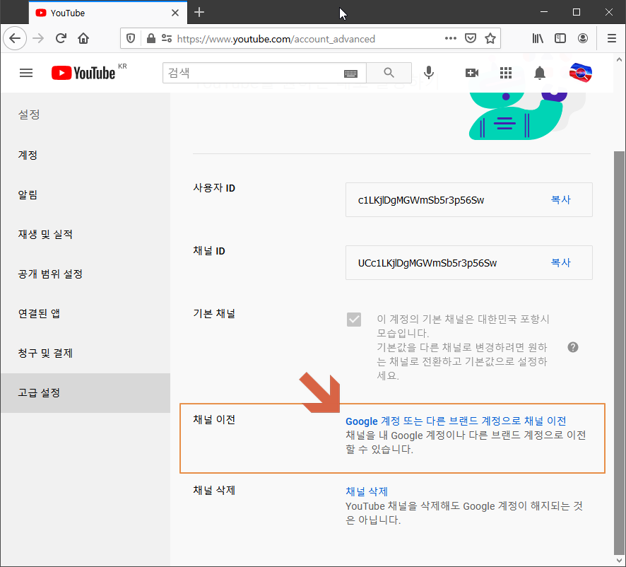The height and width of the screenshot is (567, 626).
Task: Open the create video camera icon
Action: [x=472, y=73]
